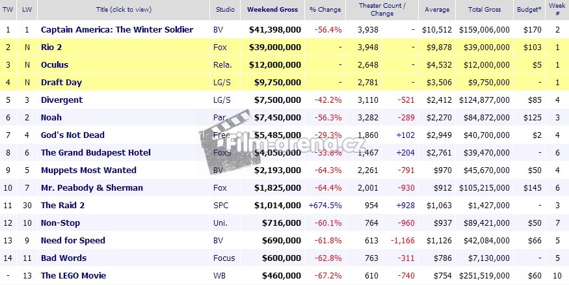Click the Budget column header
Image resolution: width=569 pixels, height=285 pixels.
529,10
